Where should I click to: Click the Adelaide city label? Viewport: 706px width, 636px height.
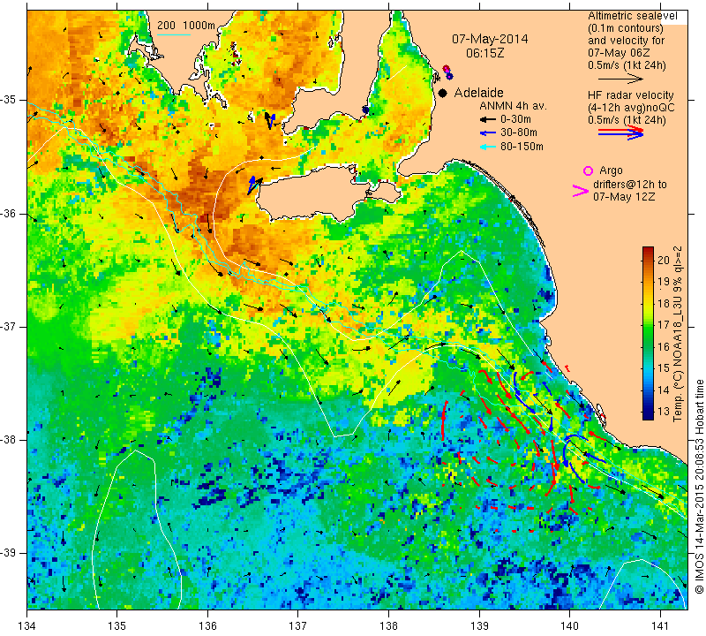[x=478, y=93]
